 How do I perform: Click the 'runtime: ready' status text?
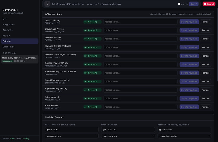tap(8, 139)
